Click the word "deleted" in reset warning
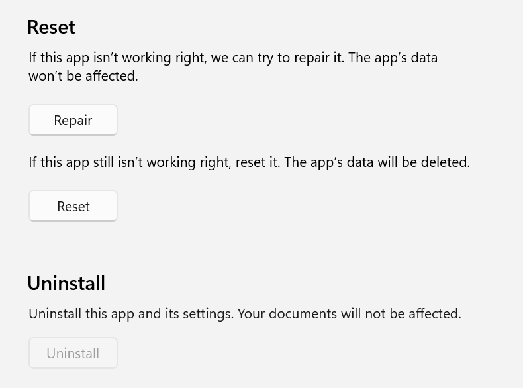 point(446,162)
